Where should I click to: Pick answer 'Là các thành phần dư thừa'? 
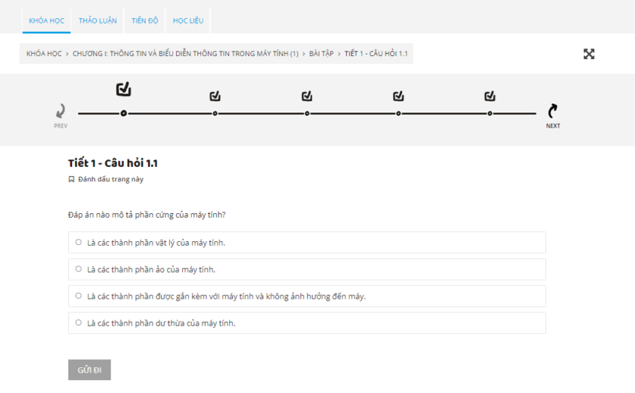coord(79,323)
